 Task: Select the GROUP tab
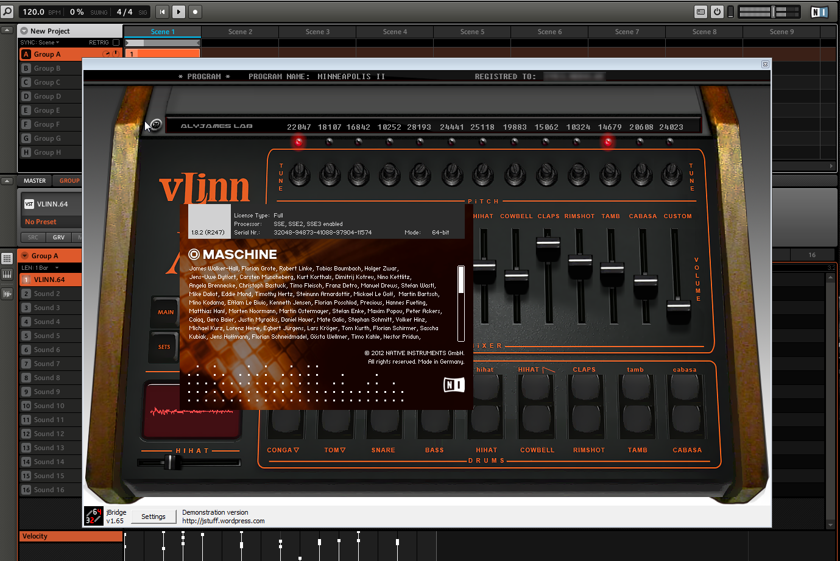[x=69, y=181]
